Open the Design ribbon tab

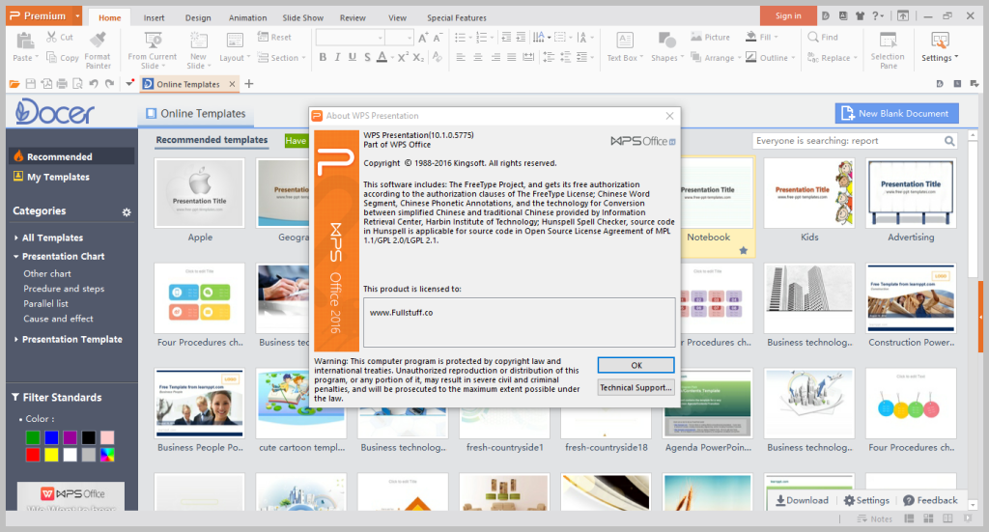pyautogui.click(x=198, y=17)
